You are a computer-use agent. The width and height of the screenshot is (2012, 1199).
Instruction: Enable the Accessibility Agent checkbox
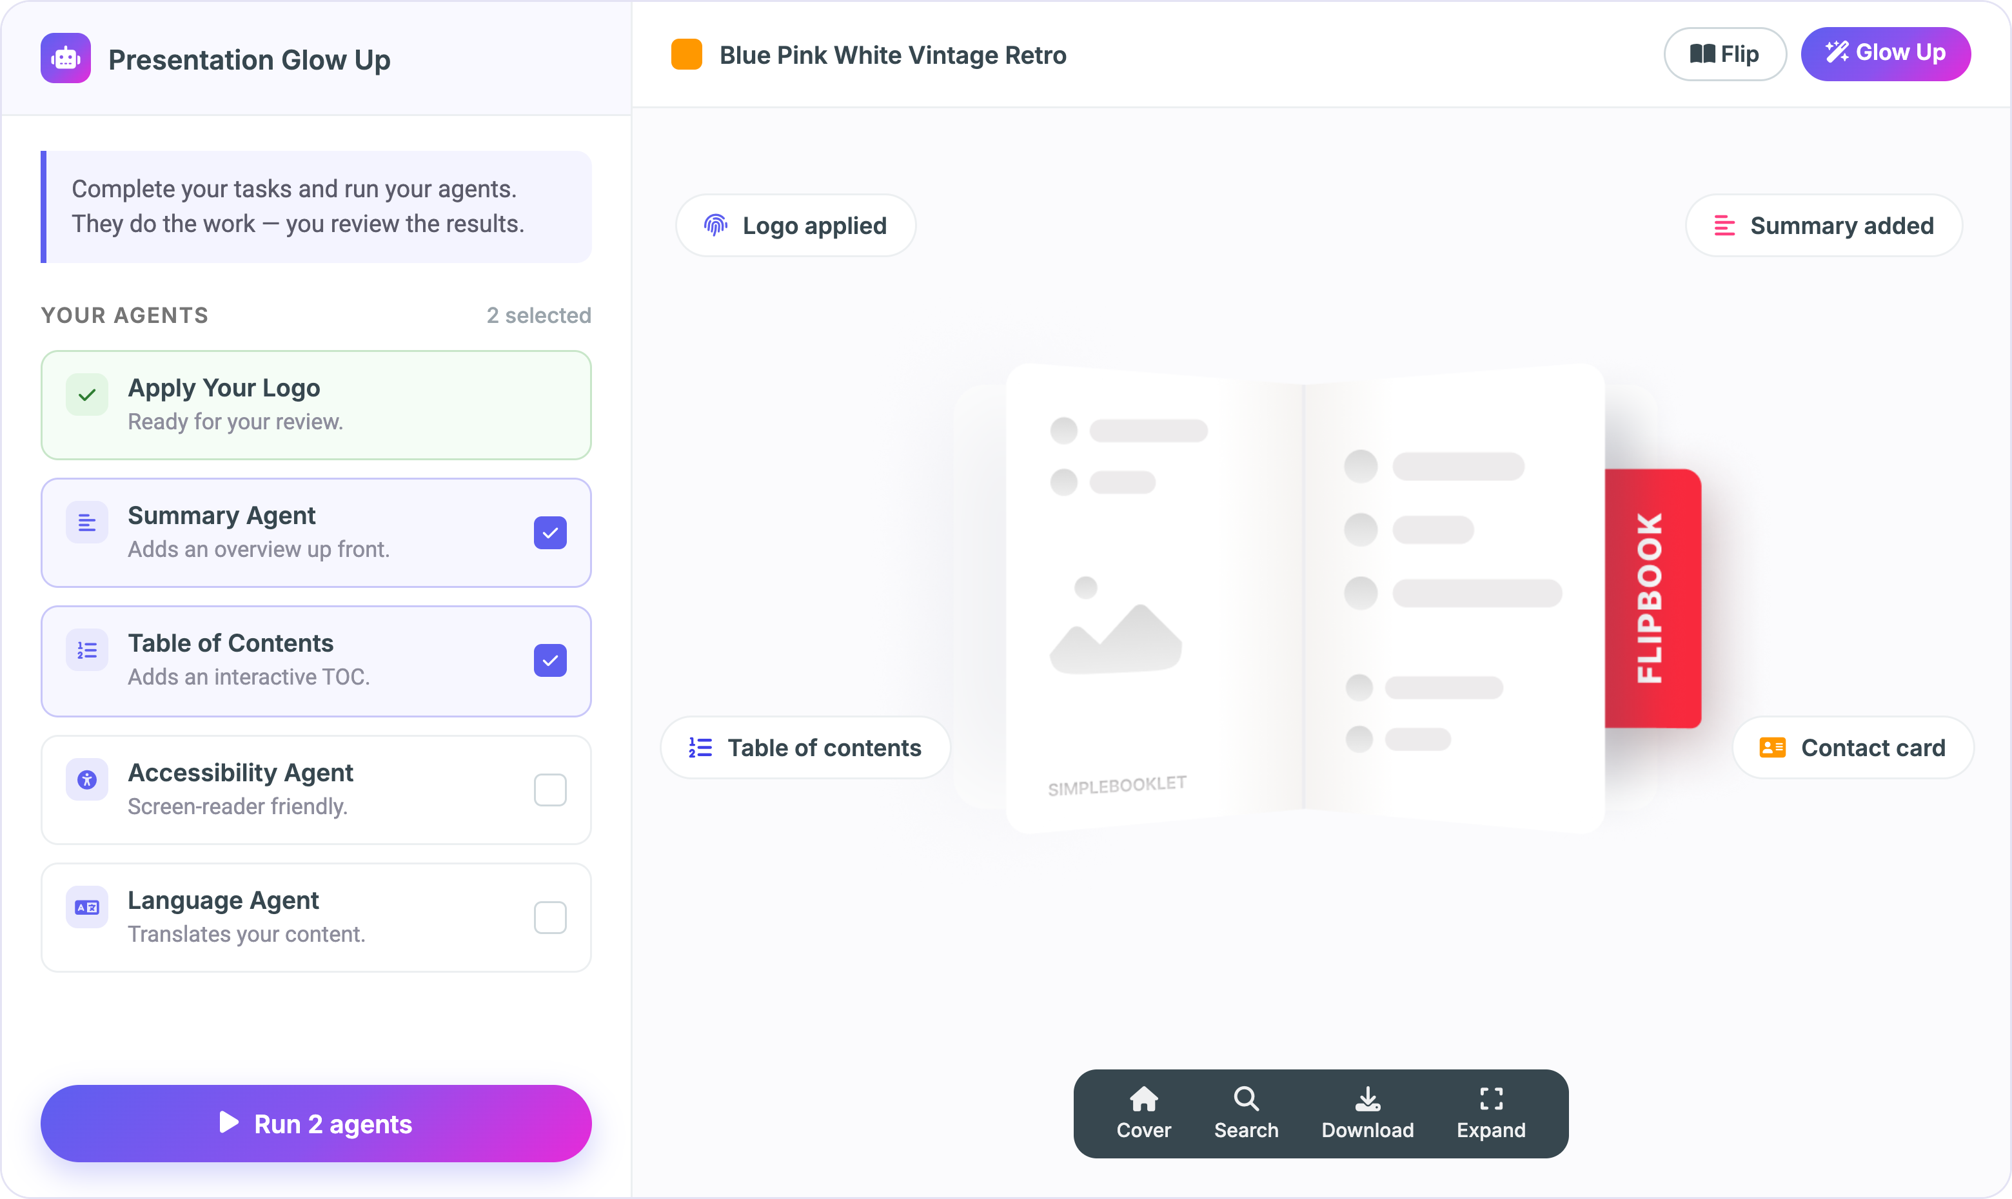(550, 790)
